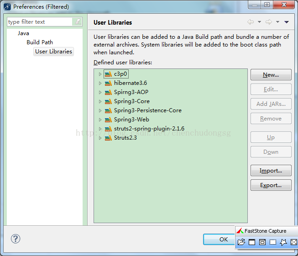
Task: Close the Preferences window
Action: (x=284, y=5)
